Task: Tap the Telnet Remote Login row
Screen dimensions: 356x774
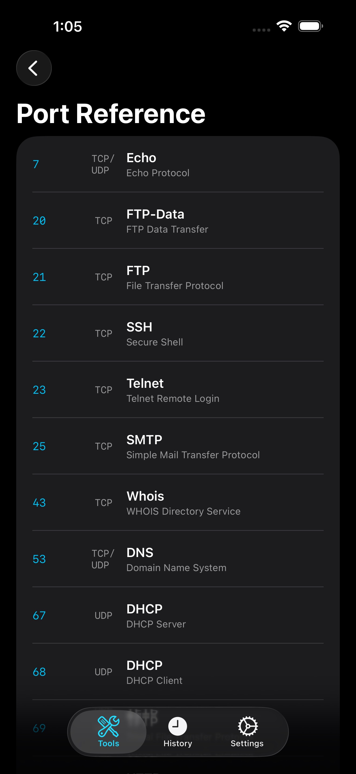Action: 178,390
